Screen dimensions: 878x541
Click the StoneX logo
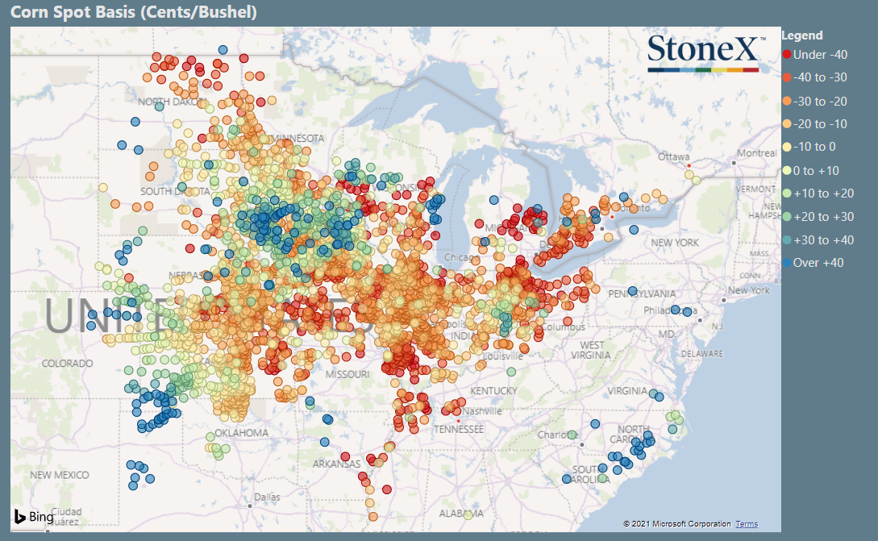click(705, 52)
